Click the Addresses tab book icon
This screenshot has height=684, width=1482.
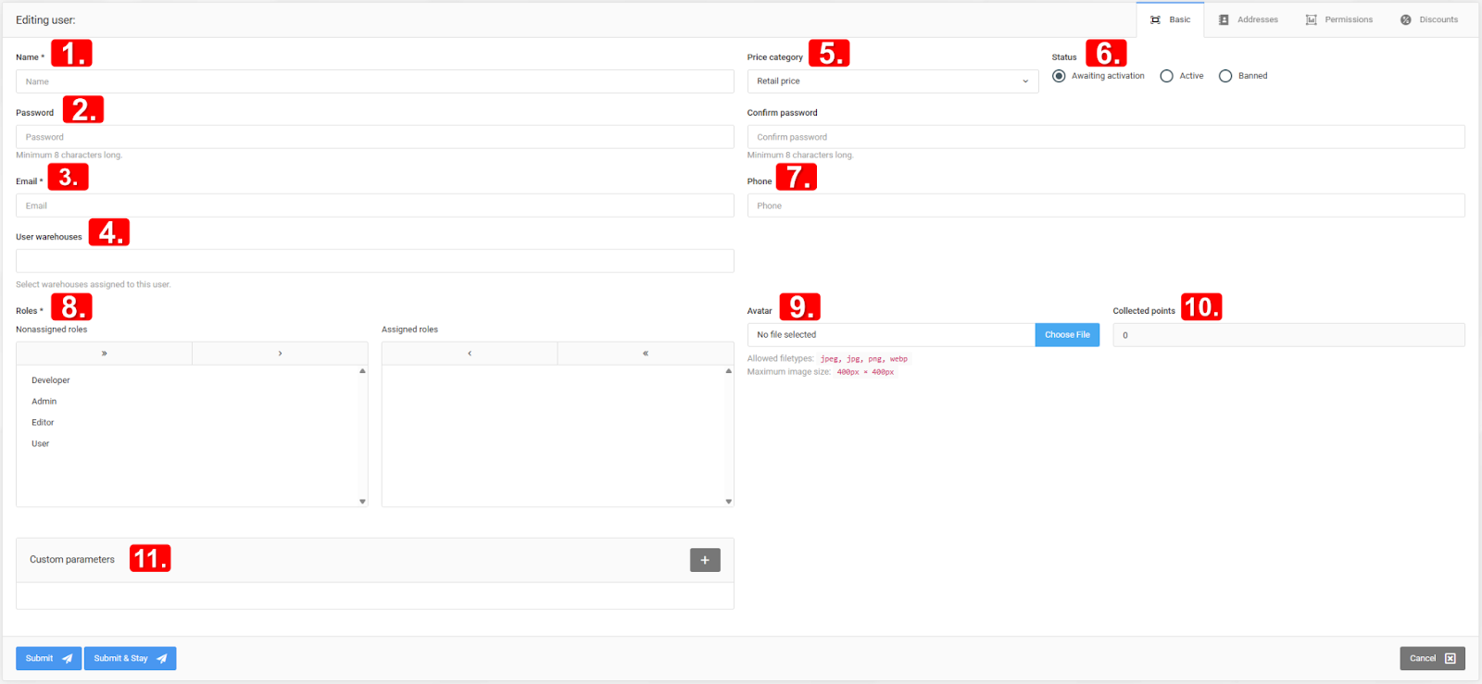(1224, 19)
